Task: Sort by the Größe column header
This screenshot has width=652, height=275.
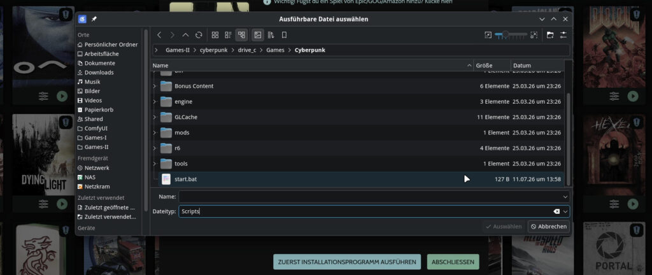Action: 492,66
